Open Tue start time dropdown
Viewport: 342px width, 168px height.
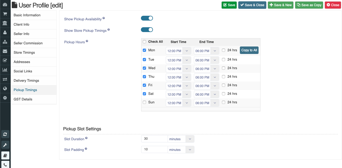(178, 60)
